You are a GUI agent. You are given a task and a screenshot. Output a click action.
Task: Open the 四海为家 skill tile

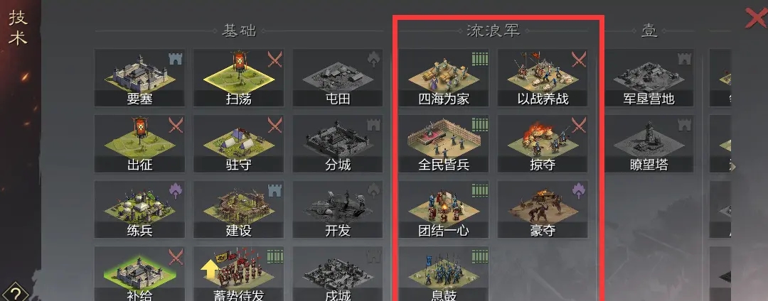(444, 77)
